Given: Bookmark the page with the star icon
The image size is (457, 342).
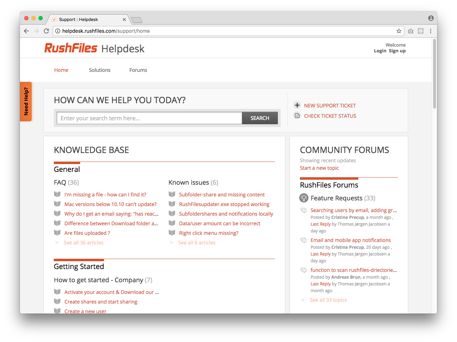Looking at the screenshot, I should click(x=399, y=31).
